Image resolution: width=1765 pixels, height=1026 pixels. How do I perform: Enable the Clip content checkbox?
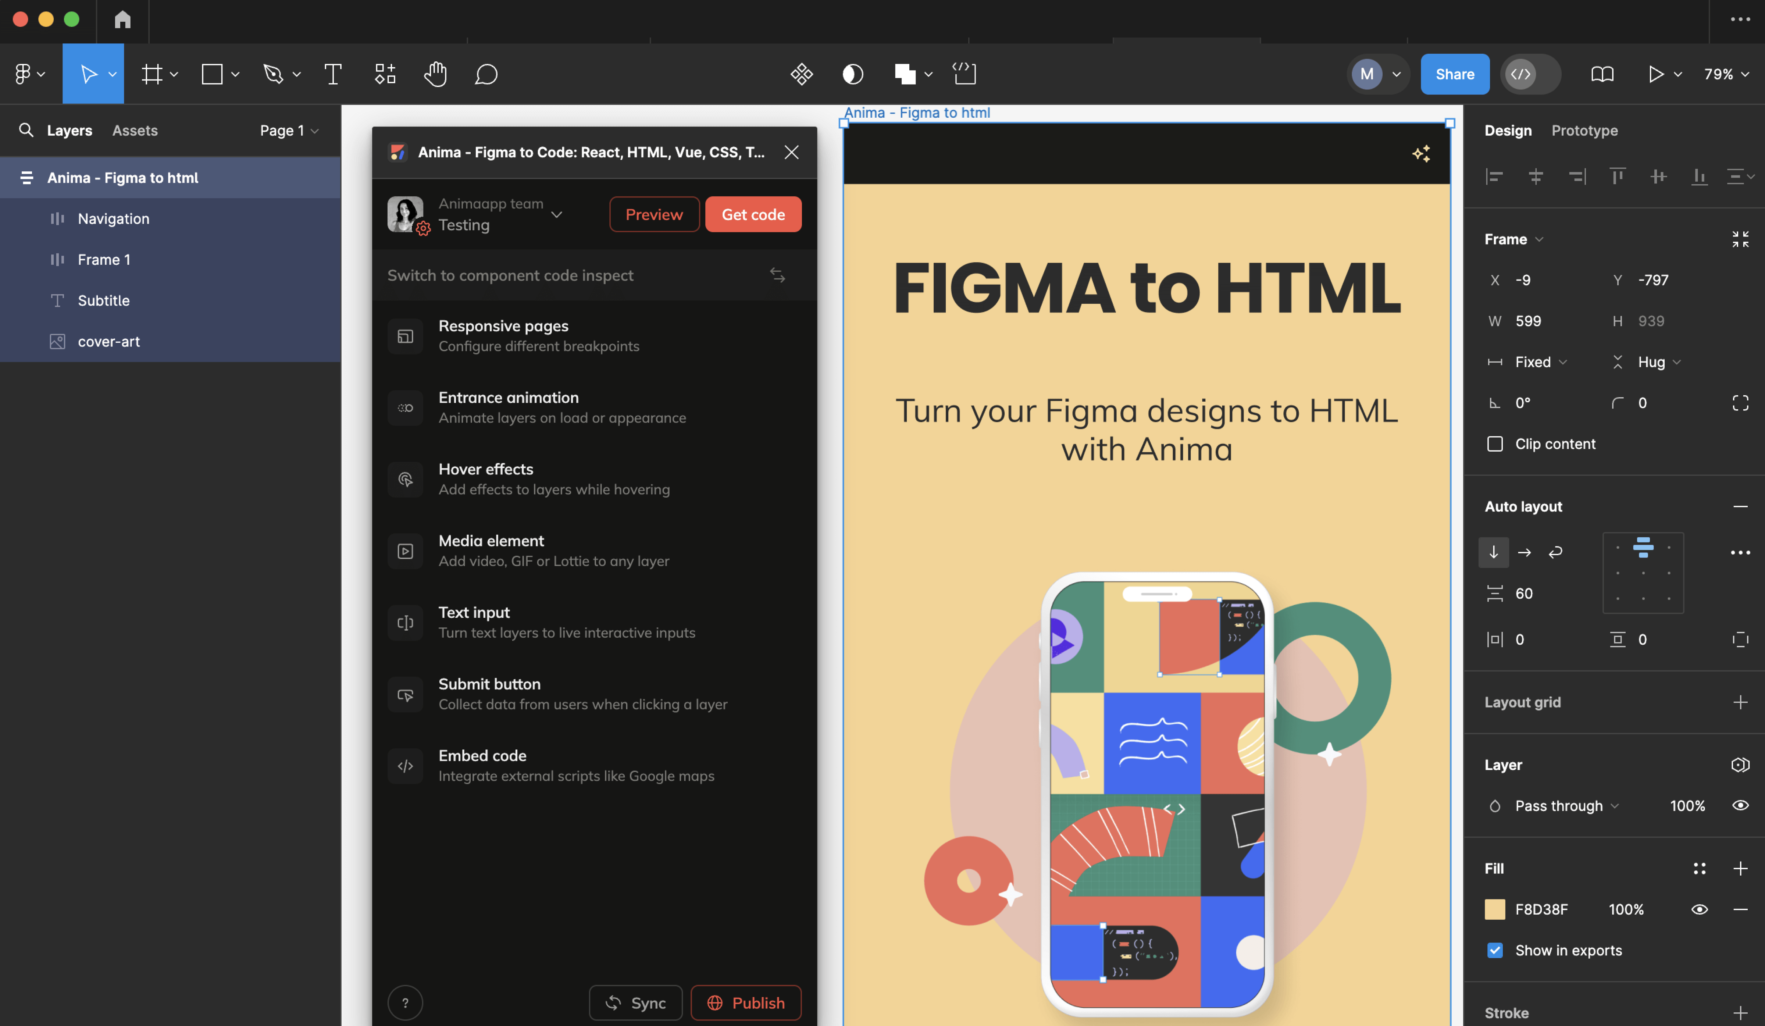(x=1495, y=443)
